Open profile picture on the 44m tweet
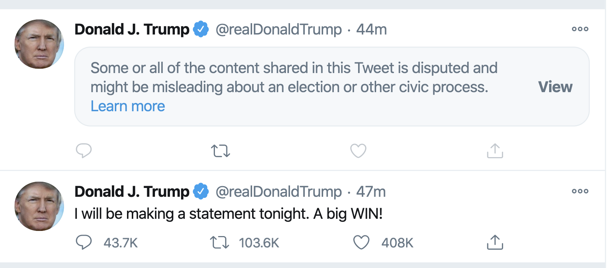608x268 pixels. coord(39,44)
